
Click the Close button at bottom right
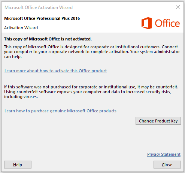[x=167, y=165]
